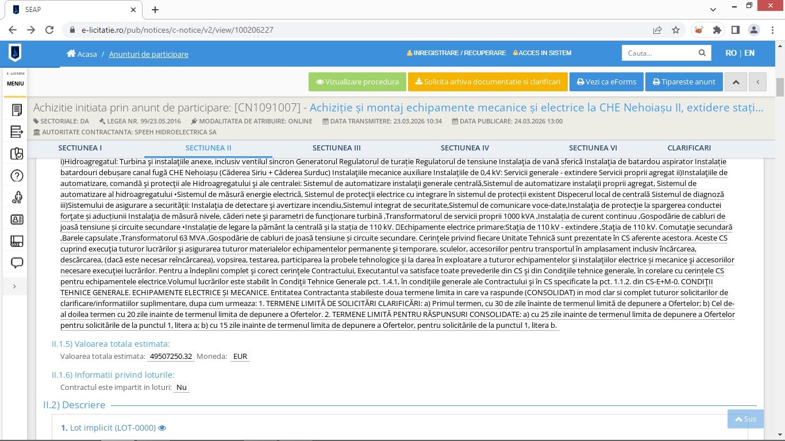Open the CLARIFICARI tab

point(689,148)
